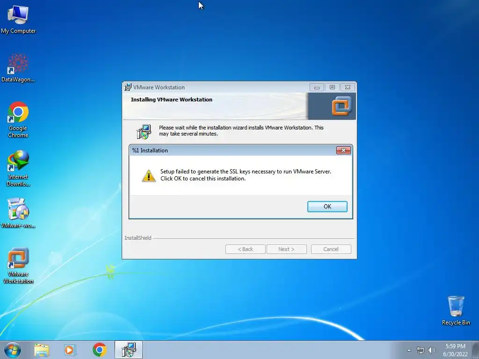Show hidden system tray icons
479x359 pixels.
(x=409, y=350)
